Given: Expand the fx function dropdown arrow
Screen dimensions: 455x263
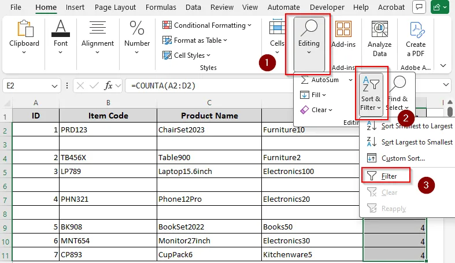Looking at the screenshot, I should click(x=118, y=86).
